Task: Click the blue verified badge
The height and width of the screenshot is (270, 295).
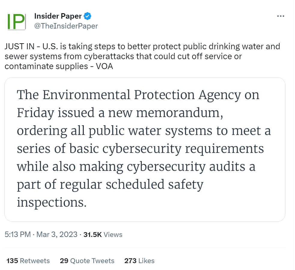Action: [x=87, y=16]
